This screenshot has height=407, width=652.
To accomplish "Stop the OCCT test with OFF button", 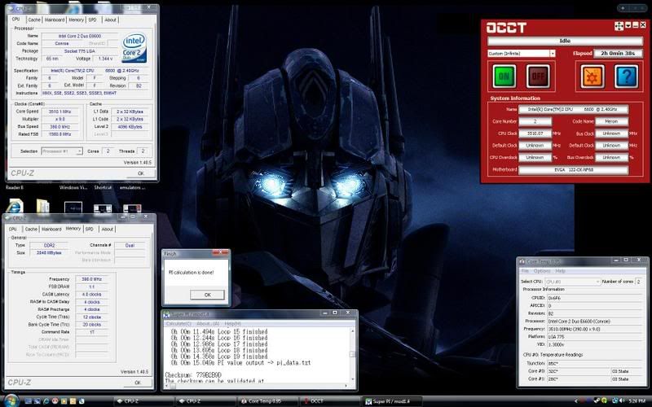I will 538,77.
